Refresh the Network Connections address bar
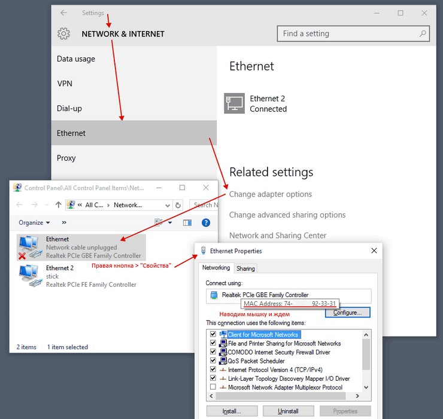This screenshot has width=443, height=419. click(x=178, y=205)
